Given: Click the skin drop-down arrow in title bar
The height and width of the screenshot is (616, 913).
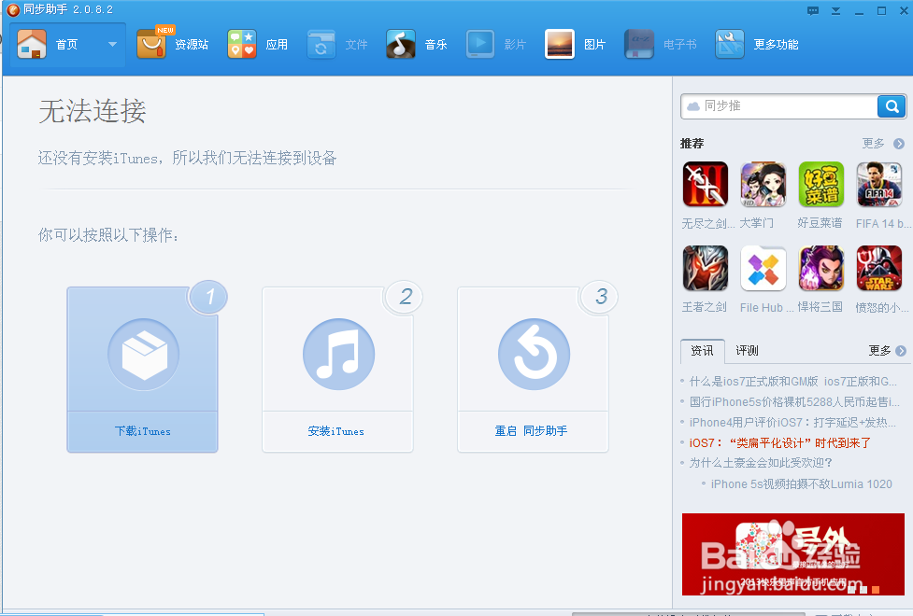Looking at the screenshot, I should tap(835, 11).
